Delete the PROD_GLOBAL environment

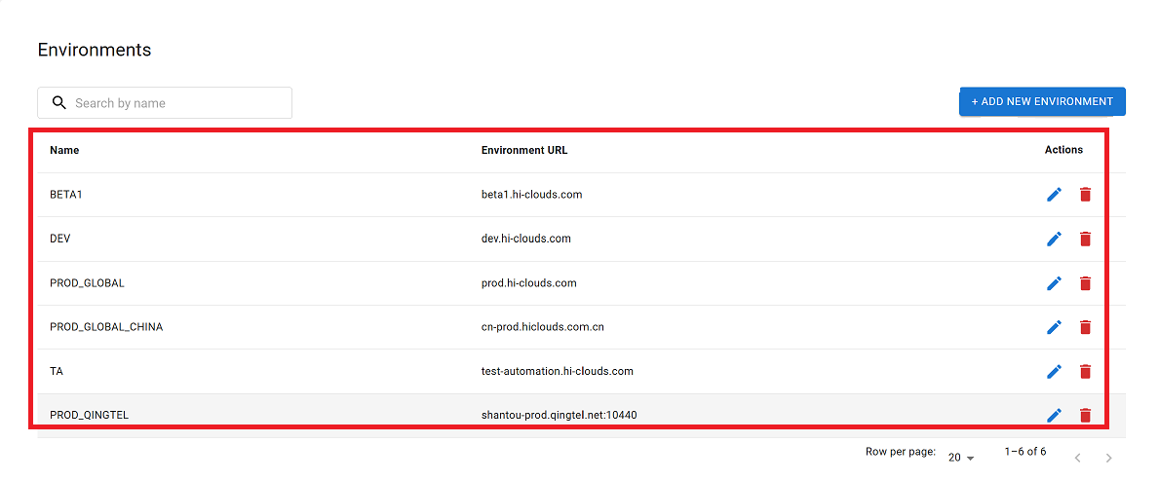pos(1085,283)
